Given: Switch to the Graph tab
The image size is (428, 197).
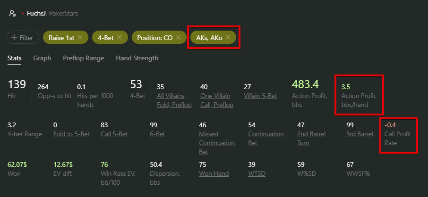Looking at the screenshot, I should point(42,58).
